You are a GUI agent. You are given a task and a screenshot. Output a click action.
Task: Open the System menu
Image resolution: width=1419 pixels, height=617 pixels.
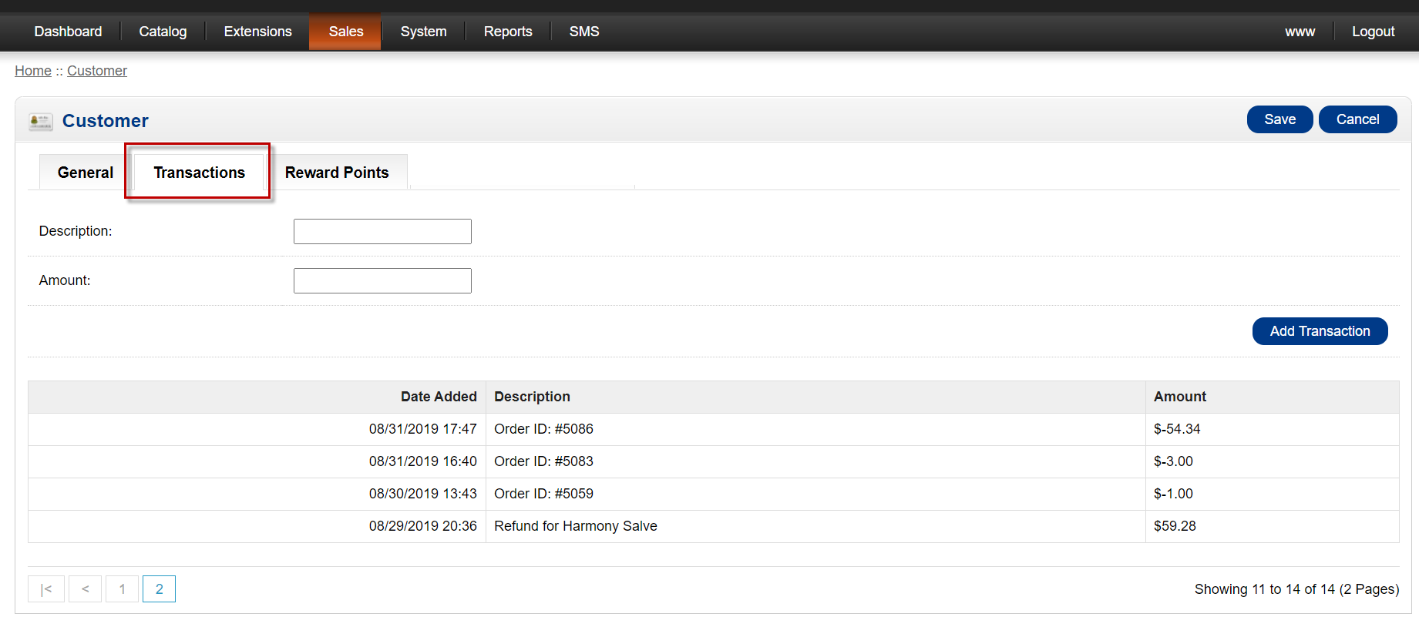pyautogui.click(x=423, y=32)
